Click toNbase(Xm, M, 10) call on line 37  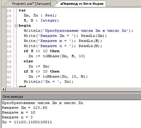click(x=64, y=56)
